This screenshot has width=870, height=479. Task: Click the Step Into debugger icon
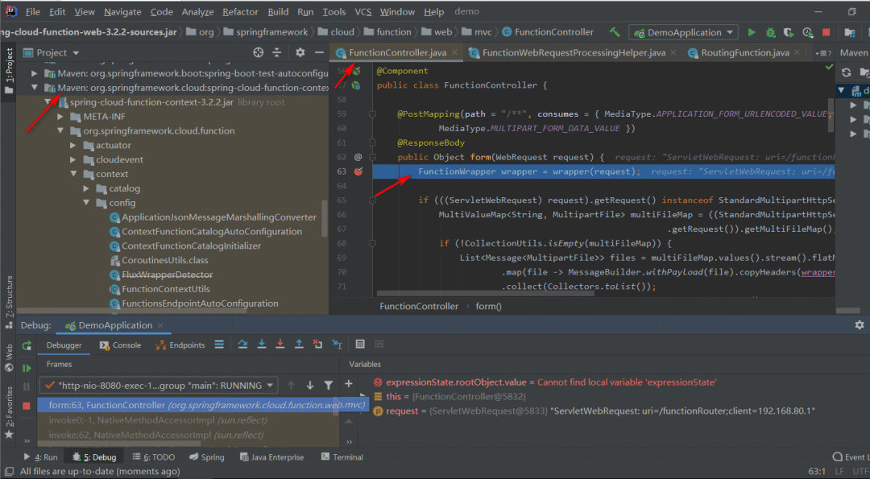tap(261, 345)
